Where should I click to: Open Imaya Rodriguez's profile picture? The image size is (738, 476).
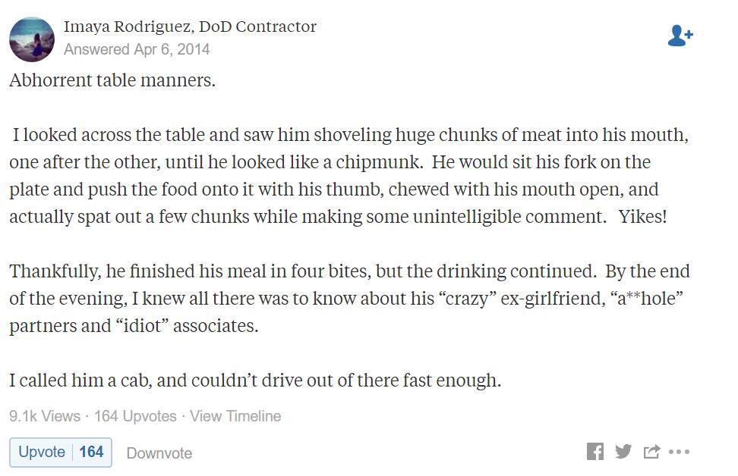(x=32, y=39)
